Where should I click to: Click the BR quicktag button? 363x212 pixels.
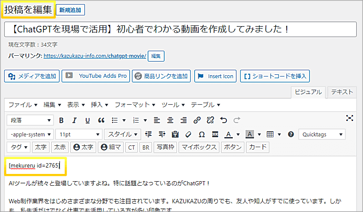[x=146, y=147]
